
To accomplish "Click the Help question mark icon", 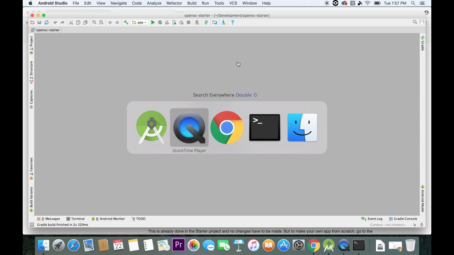I will point(232,22).
